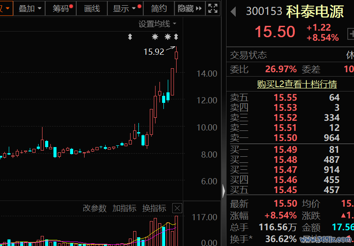Image resolution: width=354 pixels, height=246 pixels.
Task: Click the 15.92 high price label
Action: (154, 52)
